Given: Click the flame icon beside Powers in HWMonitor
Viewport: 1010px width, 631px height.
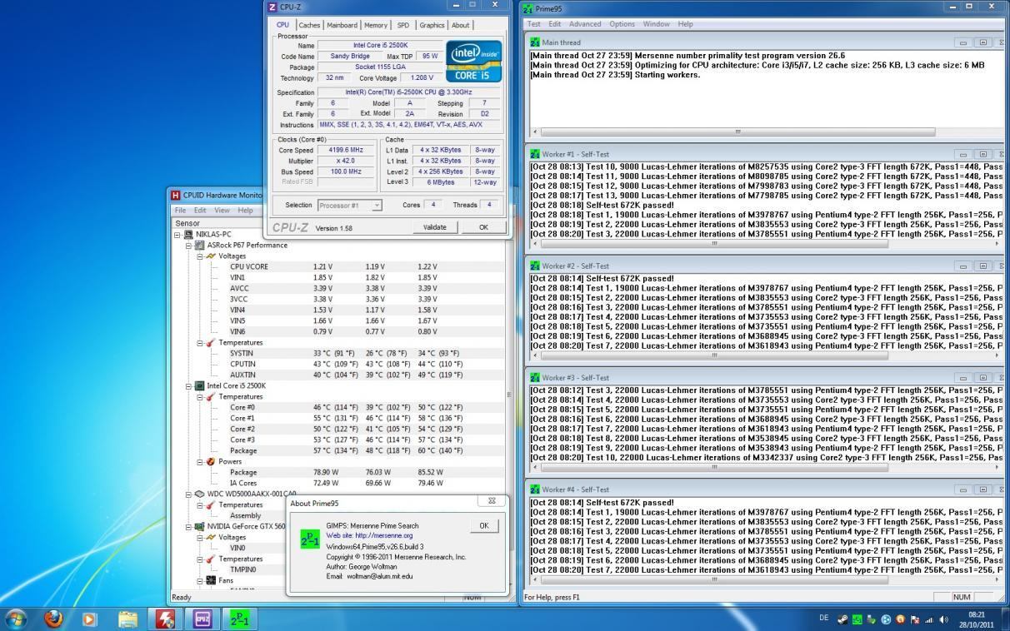Looking at the screenshot, I should coord(211,462).
